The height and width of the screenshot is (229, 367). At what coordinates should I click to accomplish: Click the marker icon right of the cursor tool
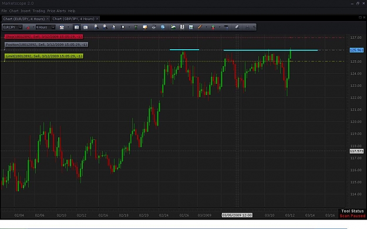(x=122, y=28)
